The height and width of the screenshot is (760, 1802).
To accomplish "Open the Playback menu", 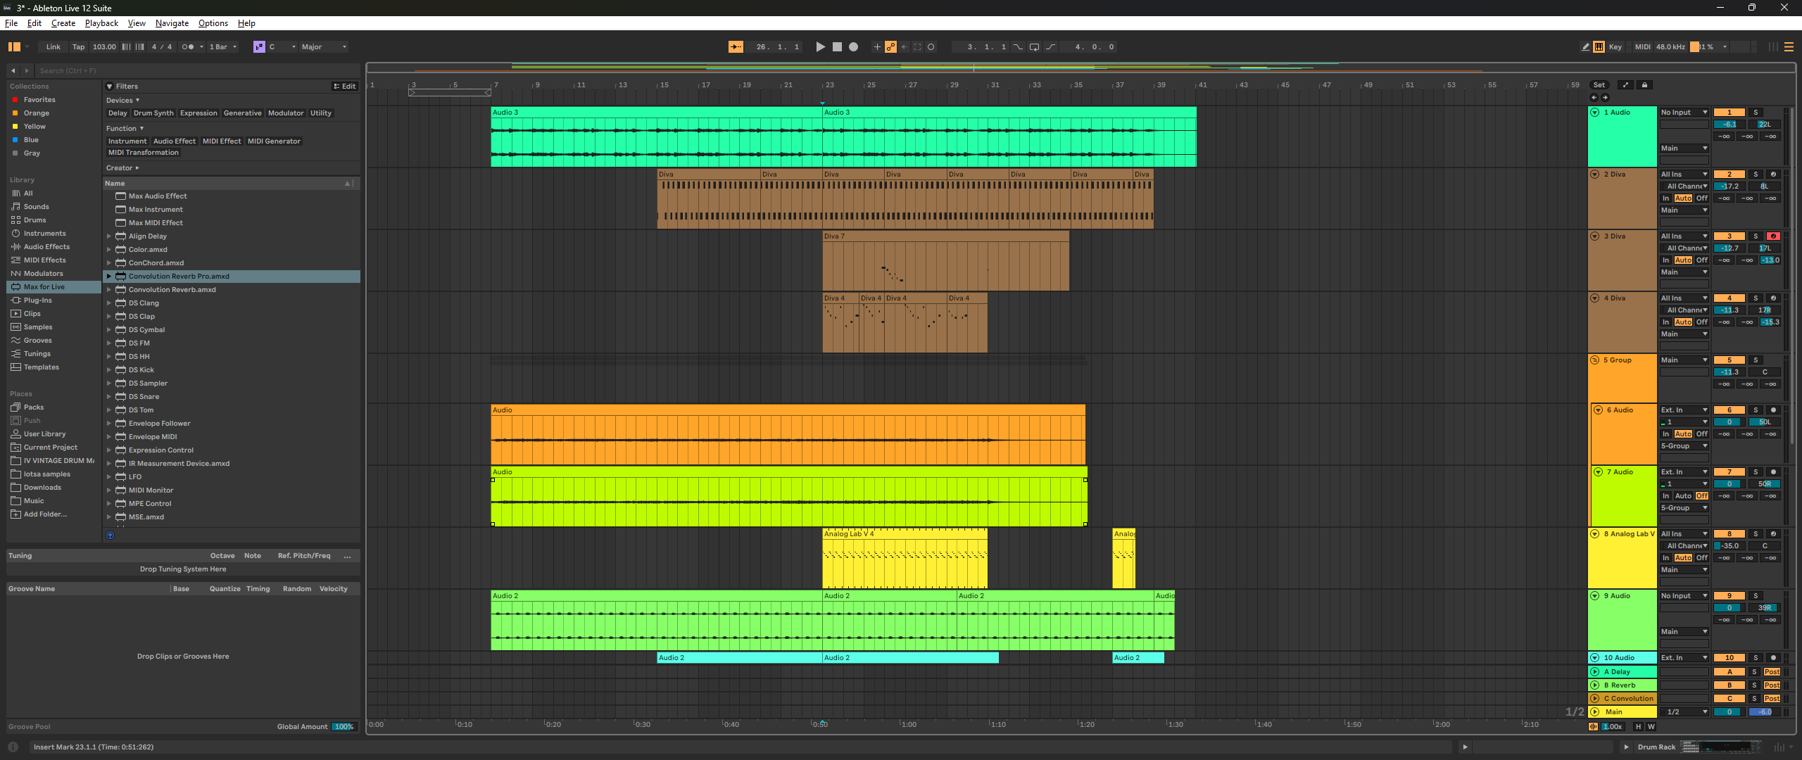I will pos(101,23).
